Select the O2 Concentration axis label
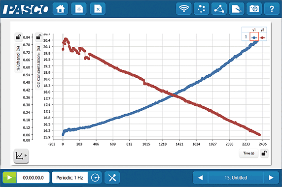282x187 pixels. pos(38,66)
